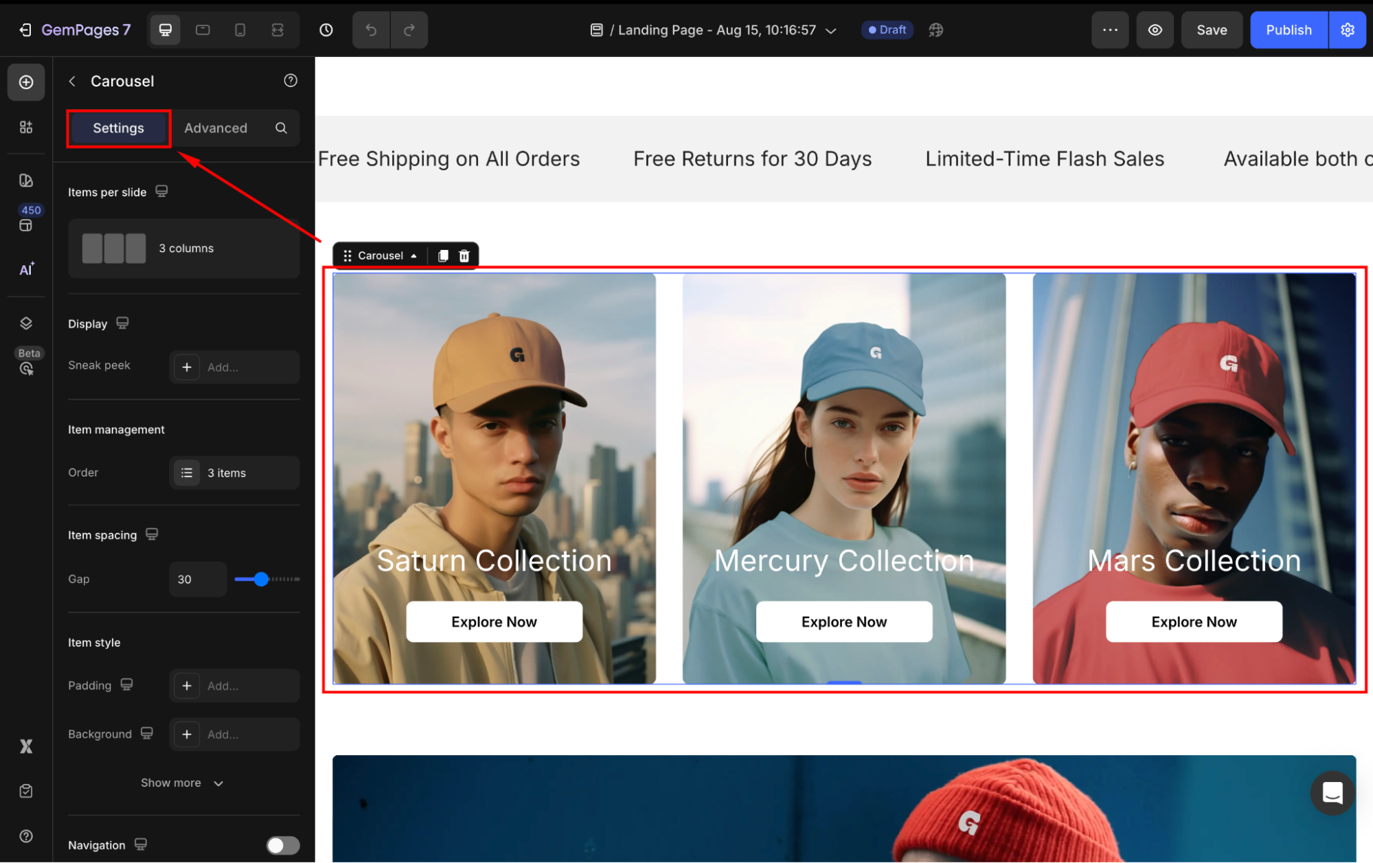Click the add element plus icon
Image resolution: width=1373 pixels, height=863 pixels.
(x=26, y=82)
